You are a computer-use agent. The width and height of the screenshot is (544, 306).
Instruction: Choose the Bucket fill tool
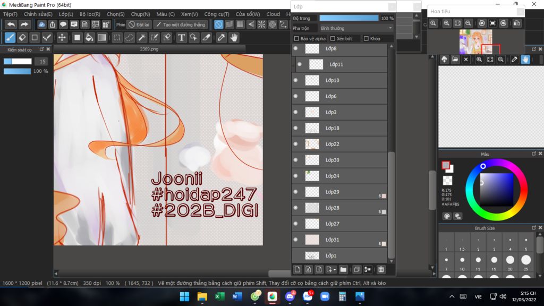[x=89, y=38]
